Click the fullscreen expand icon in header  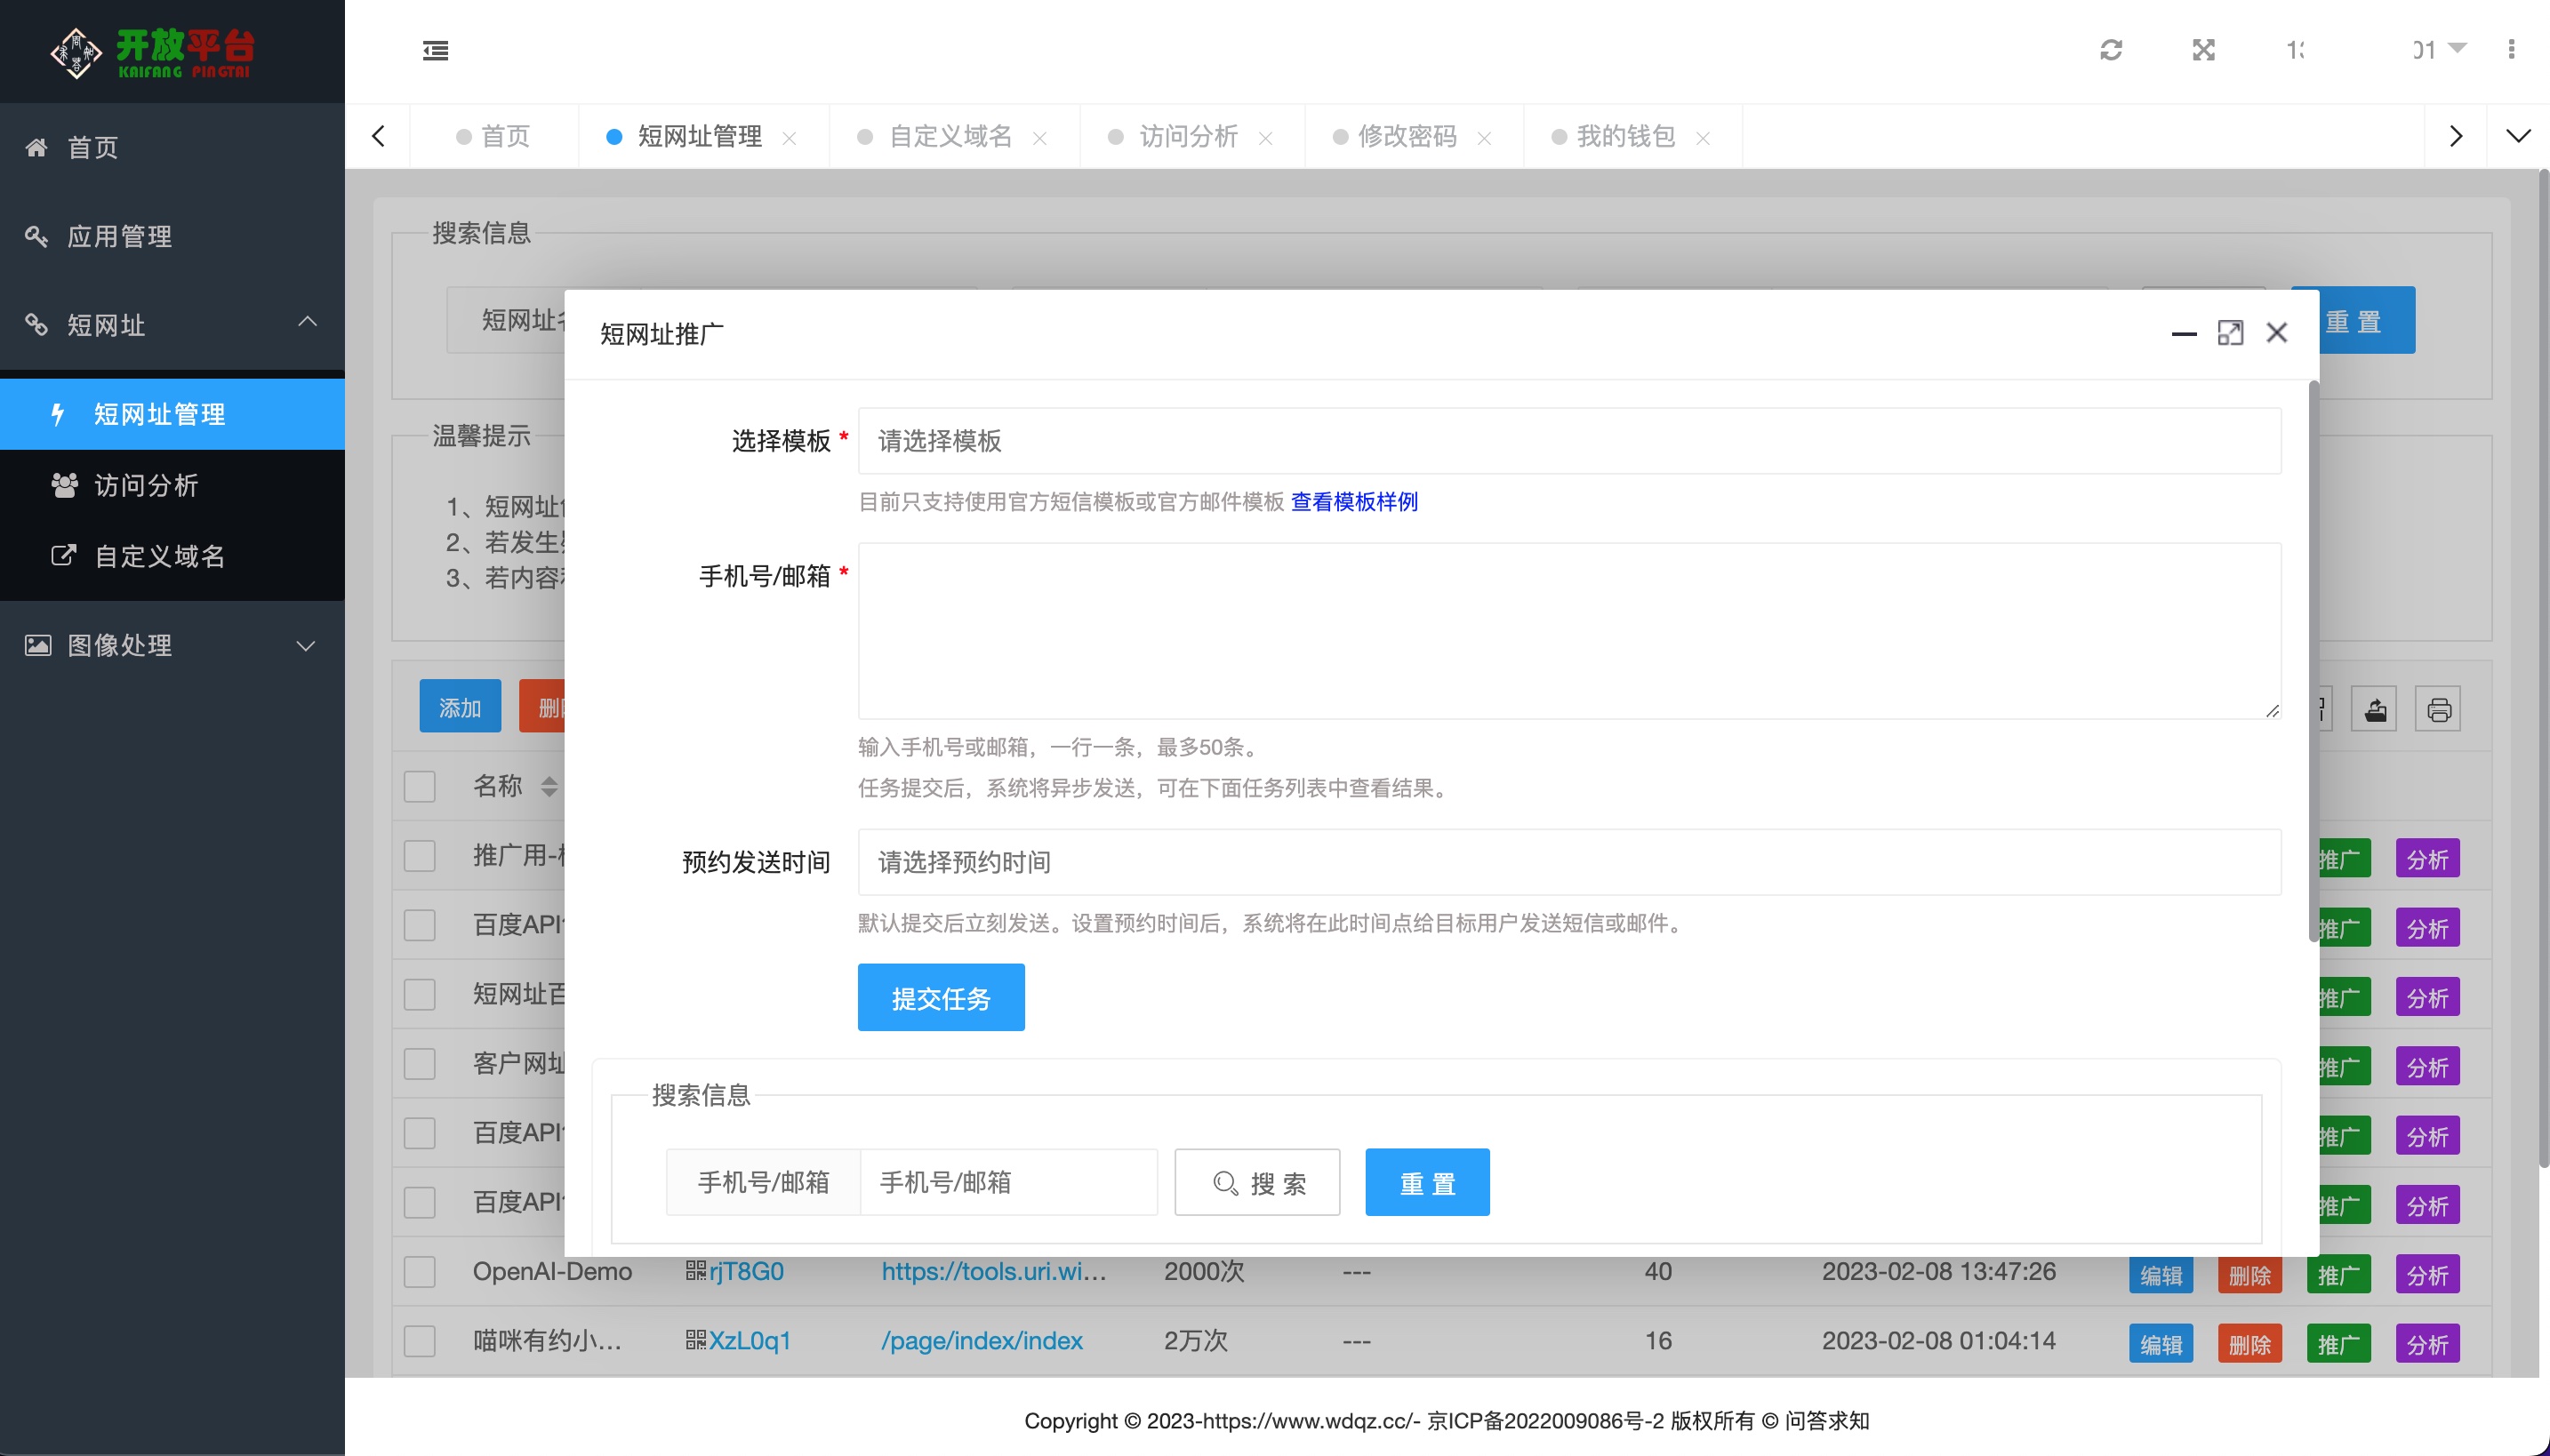2203,50
